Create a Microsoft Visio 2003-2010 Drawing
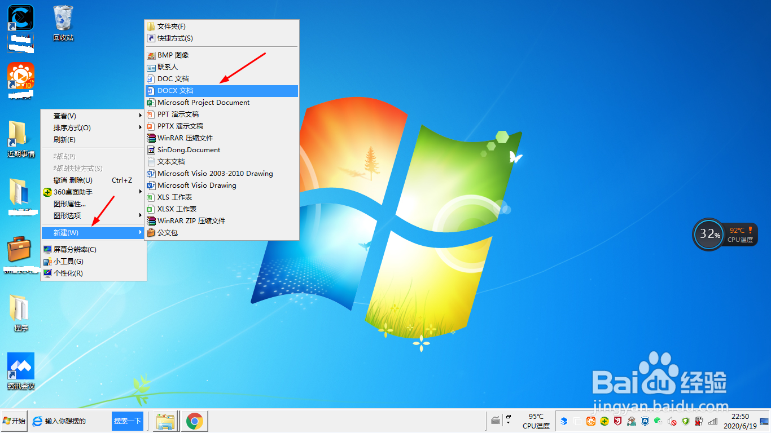The width and height of the screenshot is (771, 433). [221, 173]
